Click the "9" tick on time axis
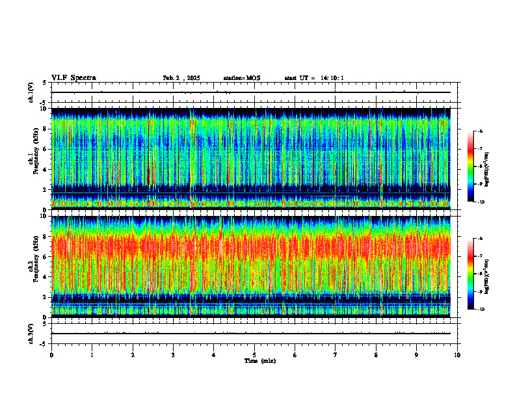 click(416, 355)
